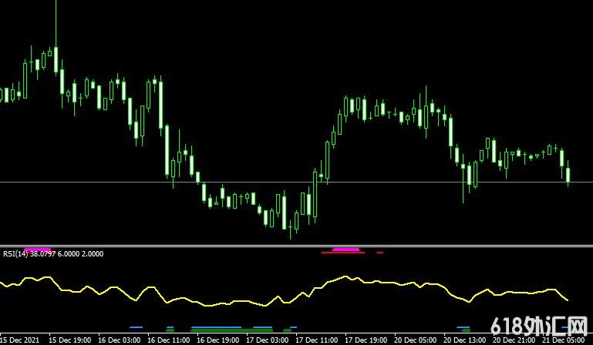Select the long green bar above the 16 Dec 19:00 label
Viewport: 593px width, 345px height.
[231, 330]
